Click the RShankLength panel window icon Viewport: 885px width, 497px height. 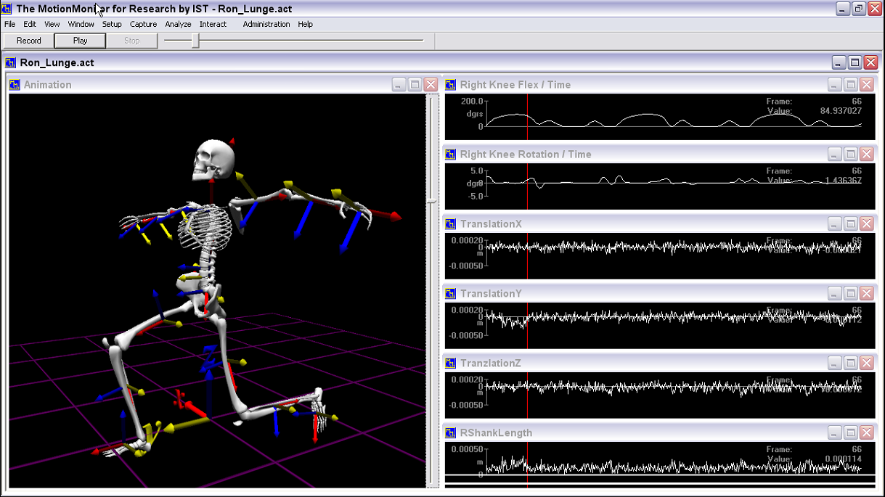coord(450,433)
